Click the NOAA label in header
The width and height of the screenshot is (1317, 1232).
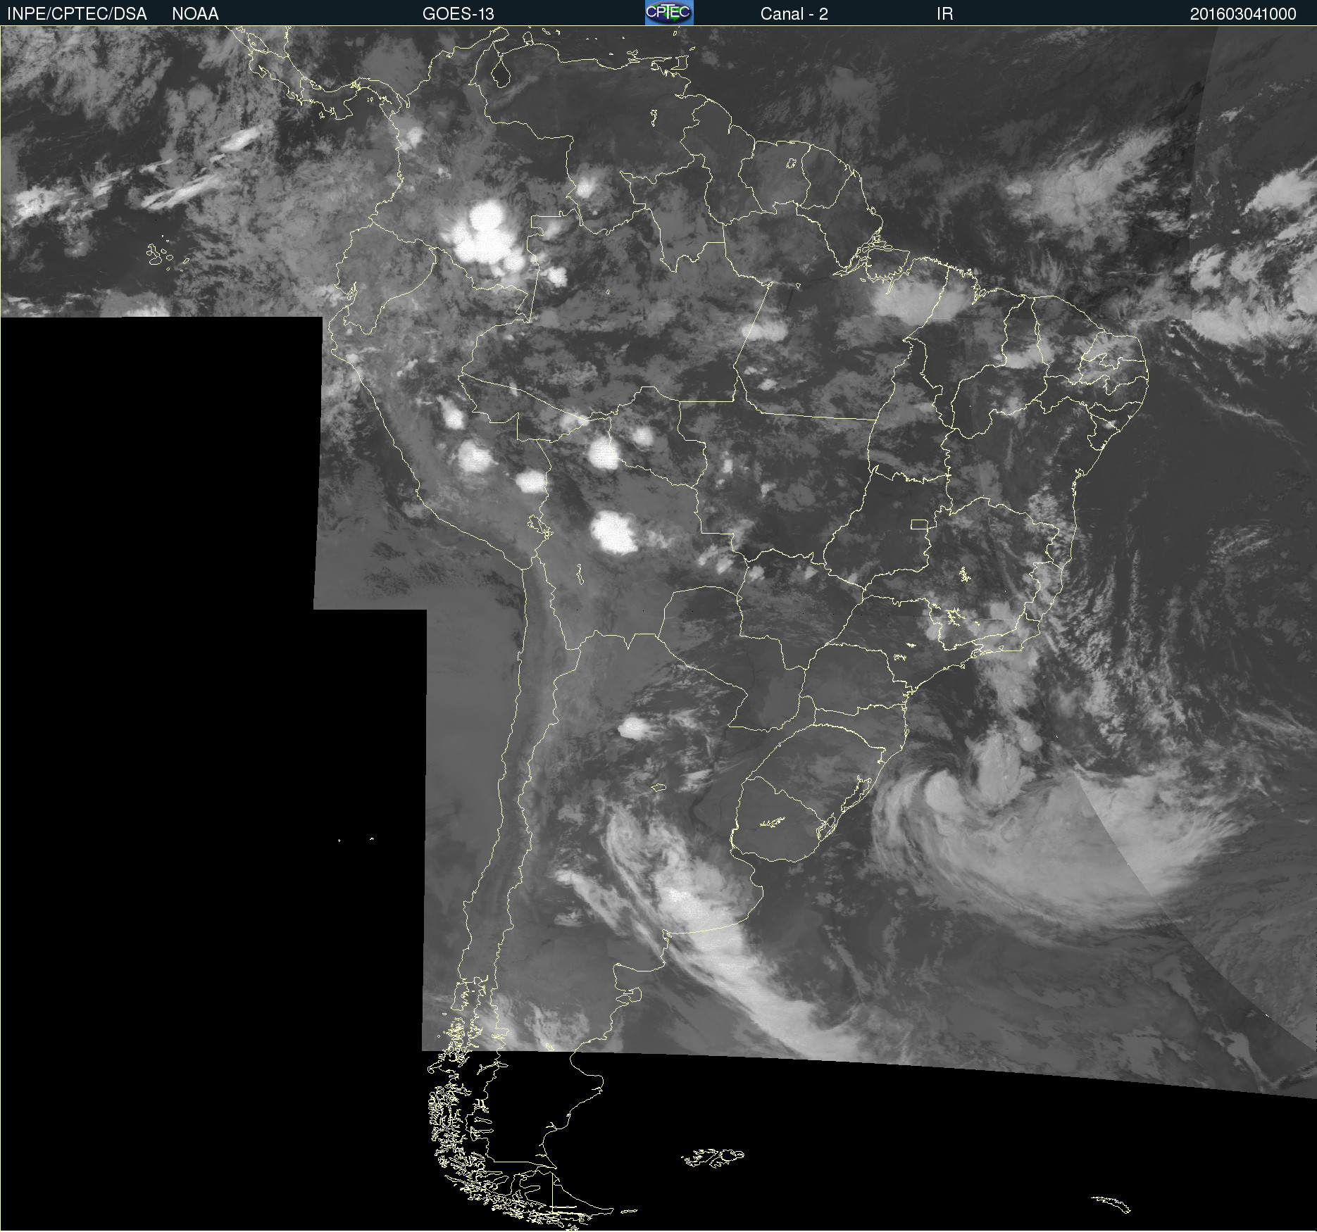click(195, 14)
